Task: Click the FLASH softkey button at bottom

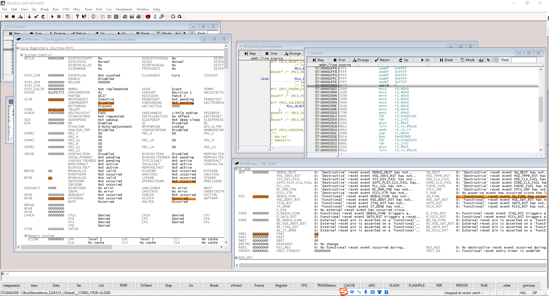Action: click(x=394, y=285)
